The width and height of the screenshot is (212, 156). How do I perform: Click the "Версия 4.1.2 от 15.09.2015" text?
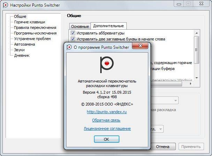pos(107,92)
